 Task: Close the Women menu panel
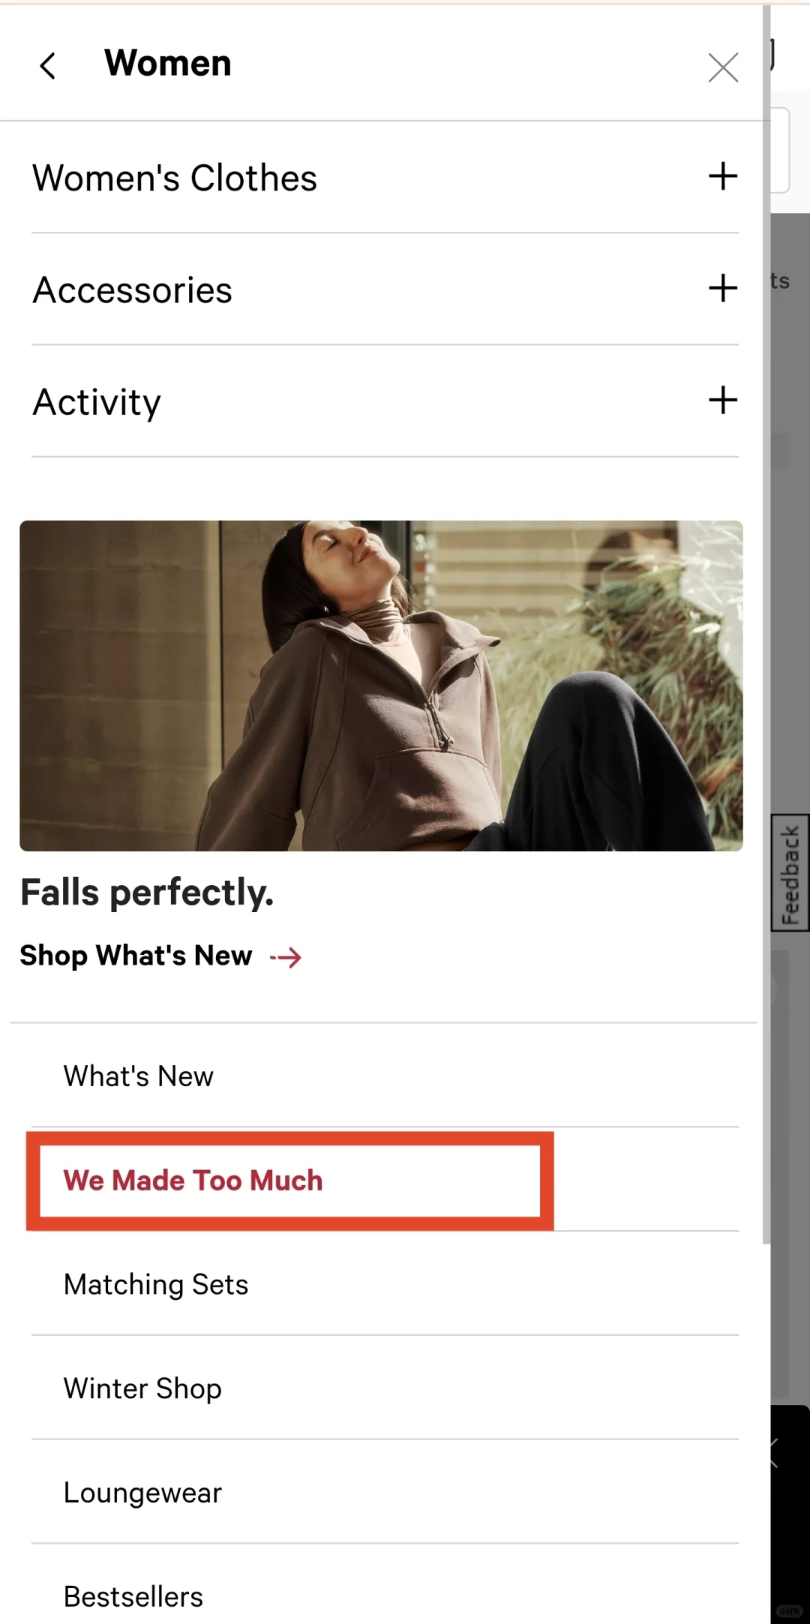click(x=723, y=68)
